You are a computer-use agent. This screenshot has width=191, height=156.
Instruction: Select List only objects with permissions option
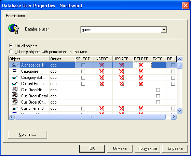[x=11, y=51]
